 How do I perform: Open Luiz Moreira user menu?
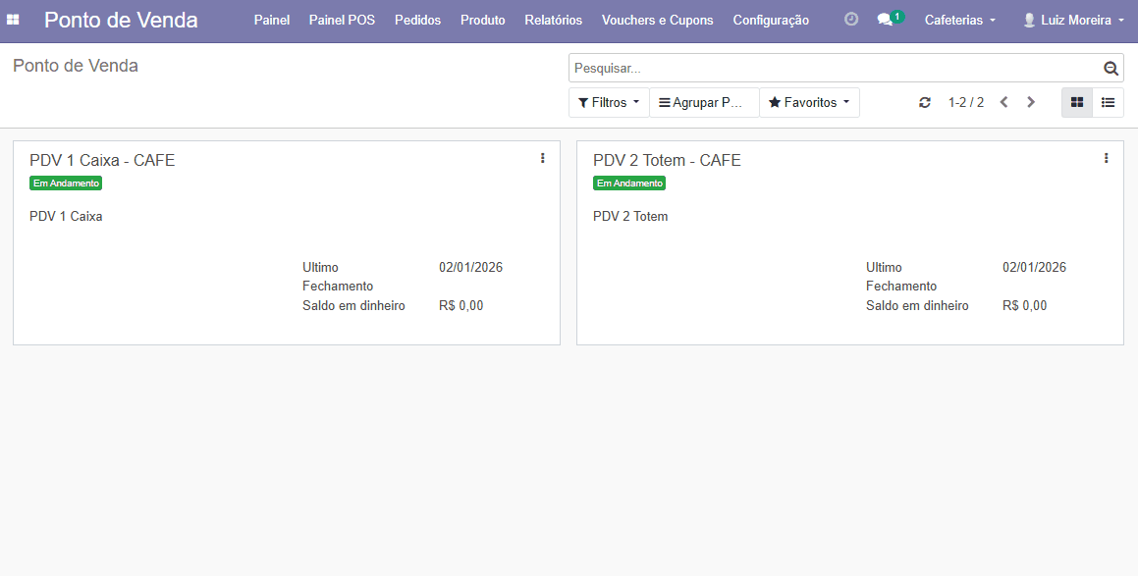click(x=1073, y=20)
